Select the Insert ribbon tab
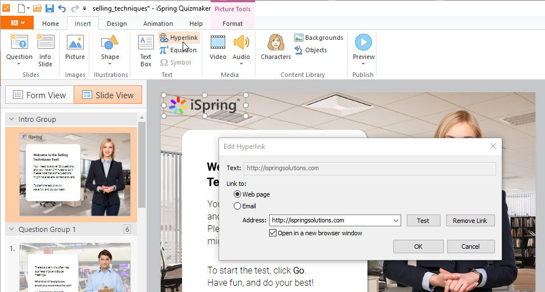The image size is (545, 292). tap(83, 24)
